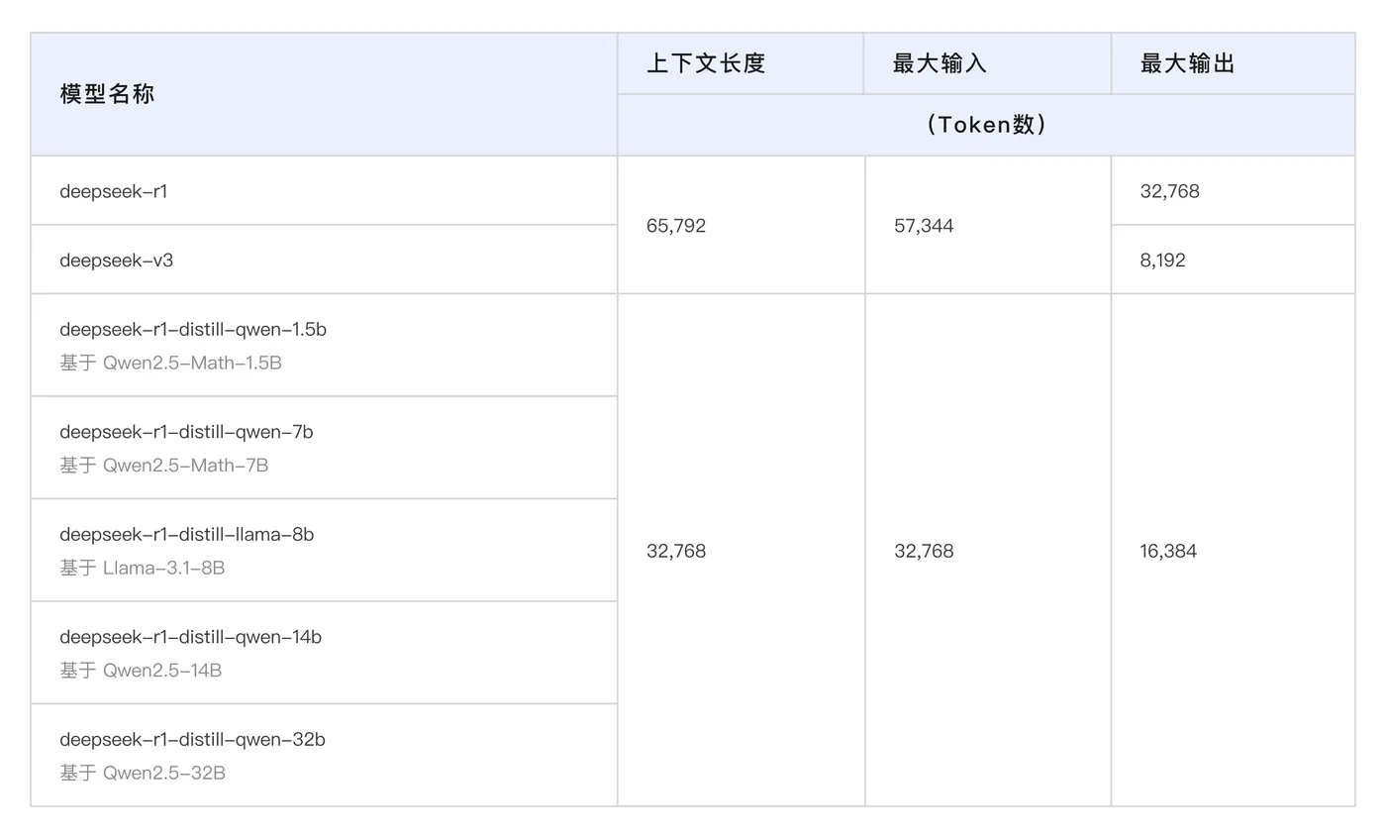This screenshot has height=837, width=1386.
Task: Select the 上下文长度 header cell
Action: [x=706, y=64]
